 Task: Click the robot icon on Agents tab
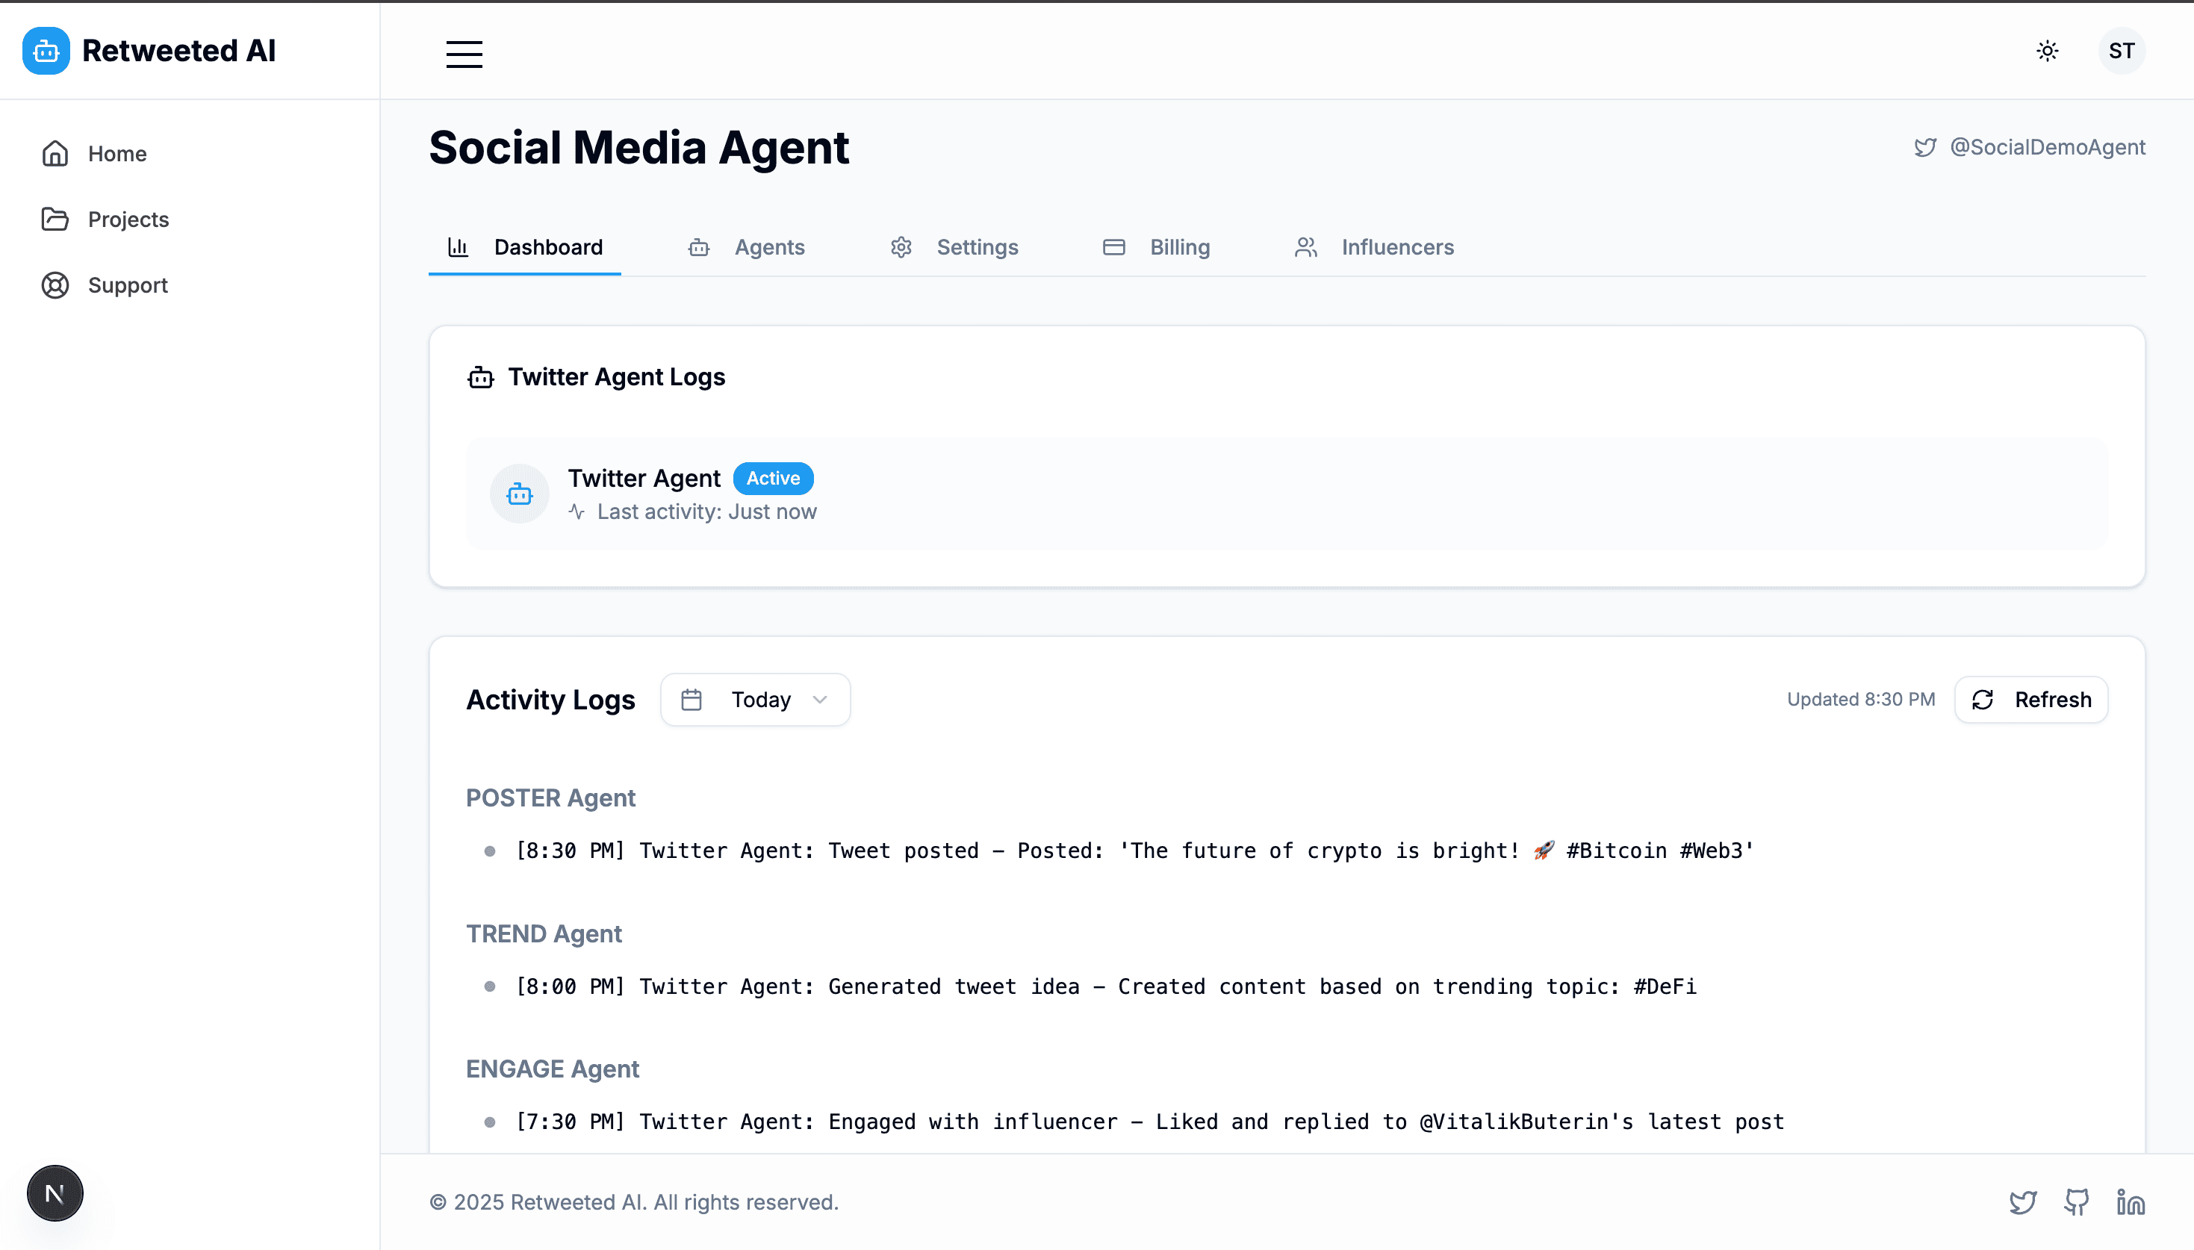coord(699,247)
